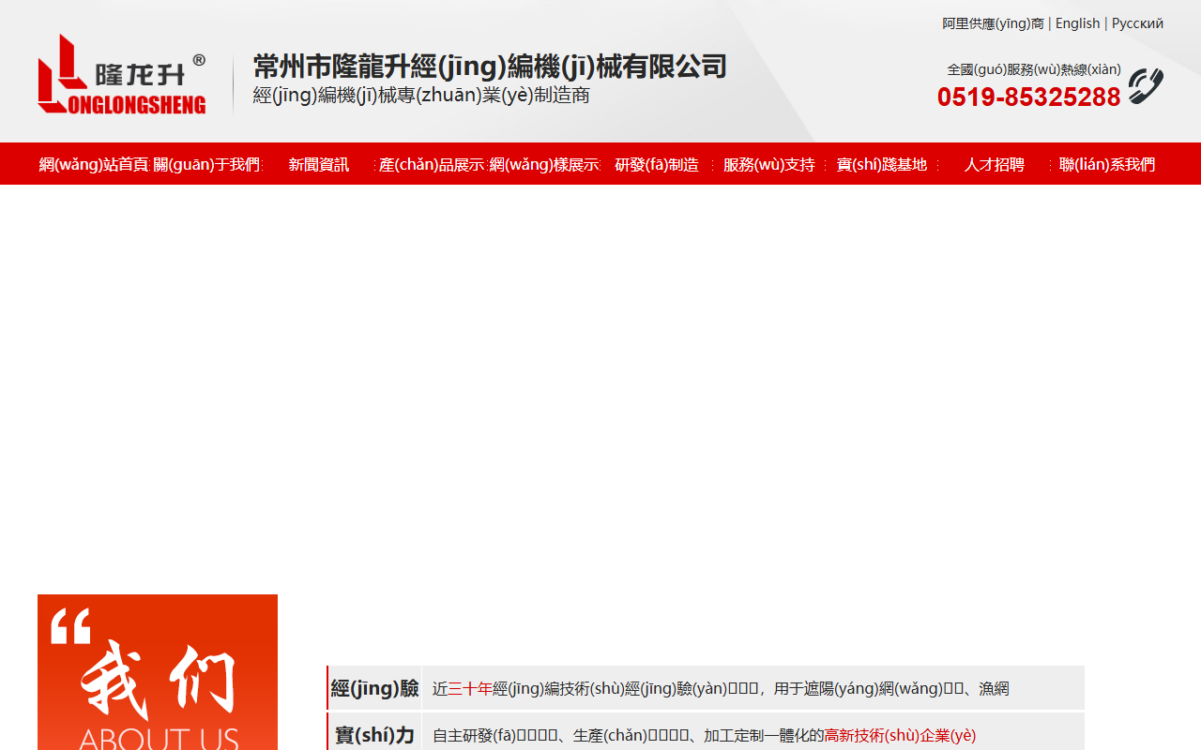The width and height of the screenshot is (1201, 750).
Task: Click the 經編機械專業制造商 subtitle text
Action: tap(421, 95)
